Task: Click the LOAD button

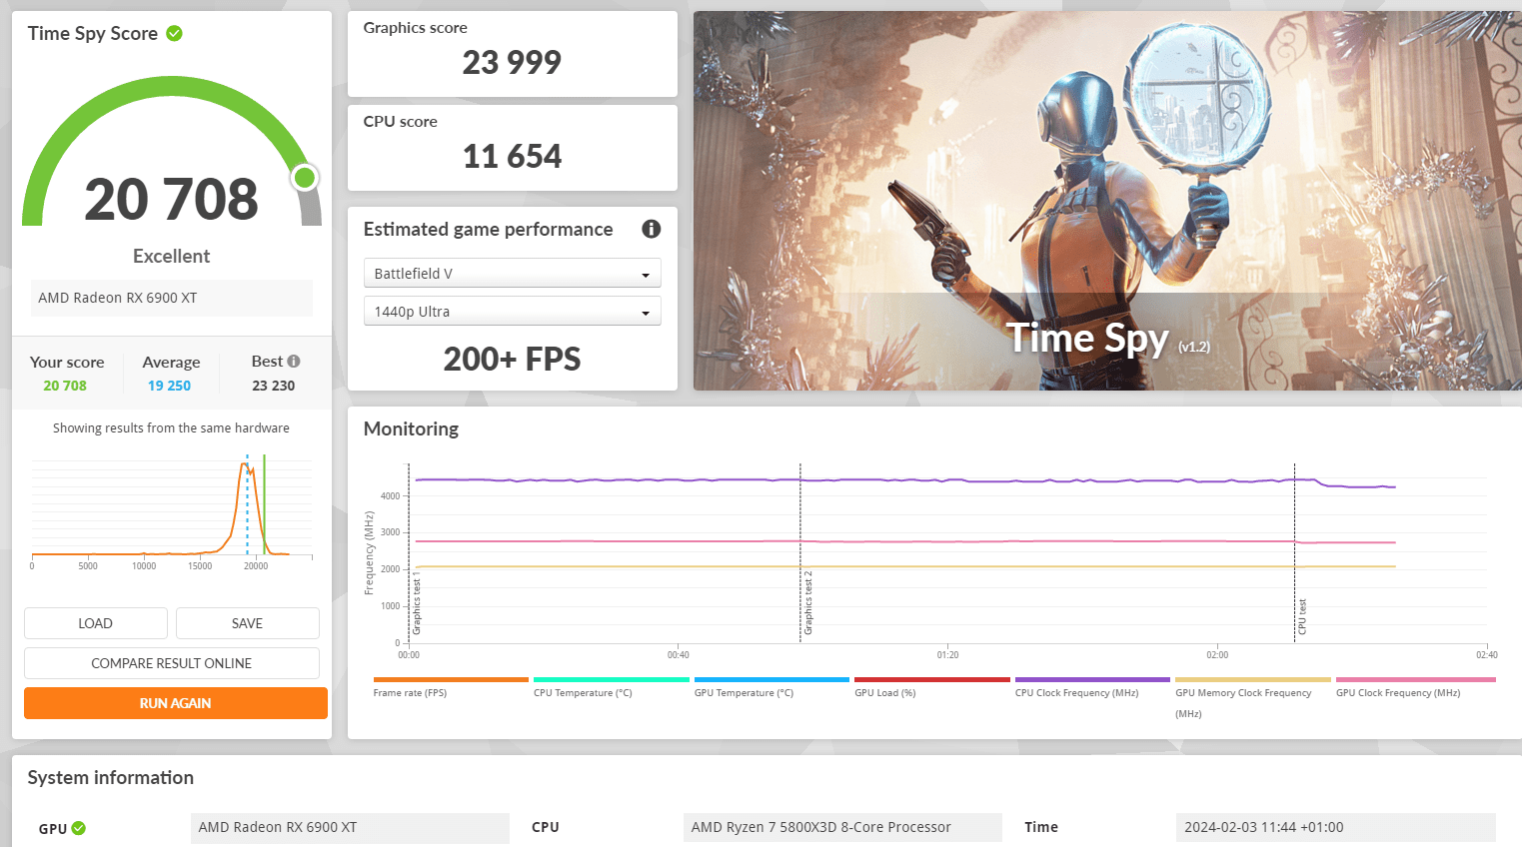Action: 96,623
